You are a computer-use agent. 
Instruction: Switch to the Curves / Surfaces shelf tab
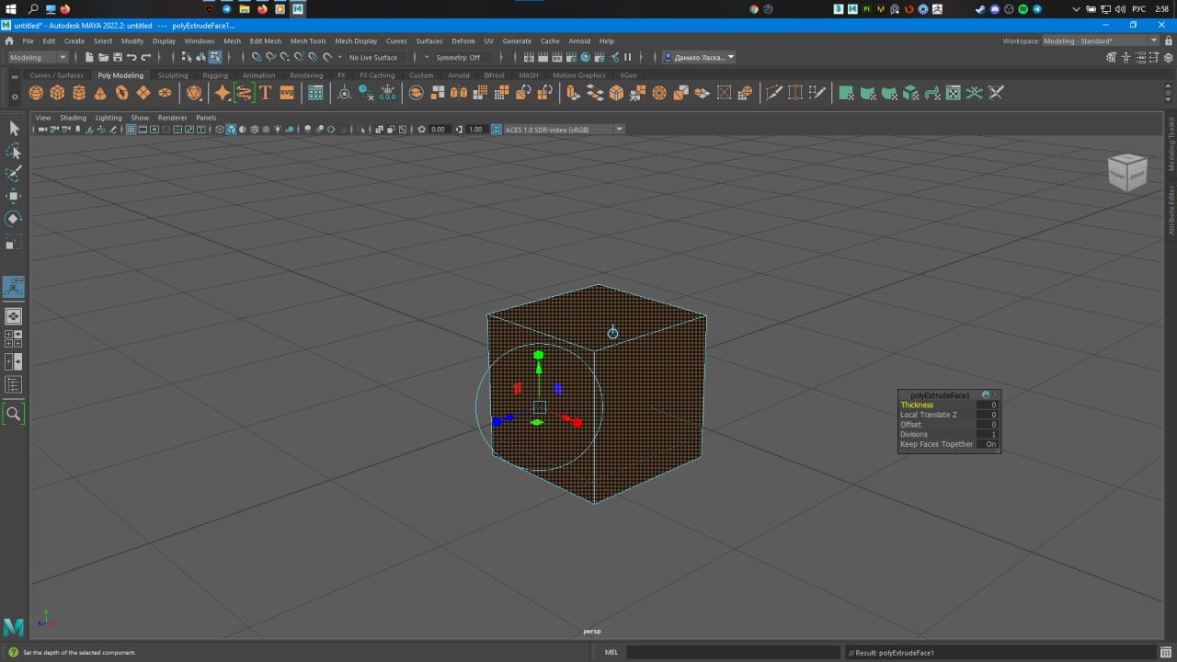pos(56,75)
